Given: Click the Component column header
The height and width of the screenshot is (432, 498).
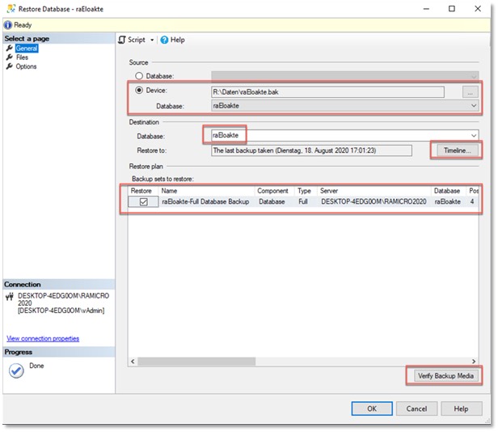Looking at the screenshot, I should click(x=275, y=191).
